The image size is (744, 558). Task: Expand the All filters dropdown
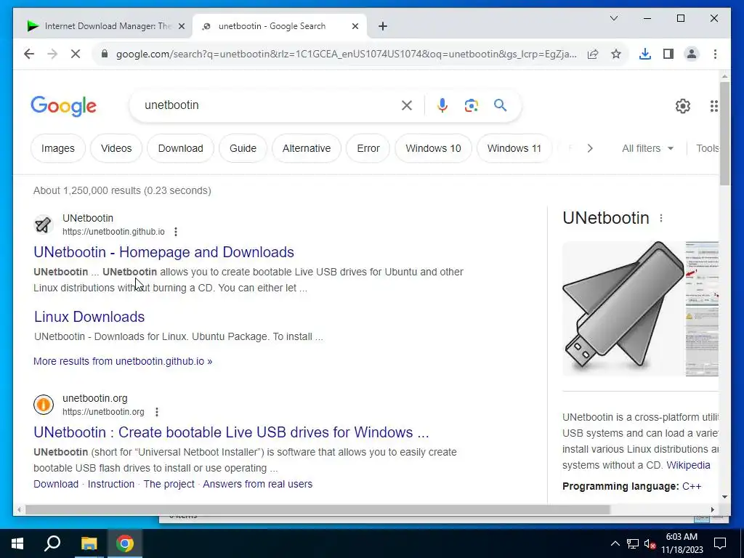tap(647, 148)
